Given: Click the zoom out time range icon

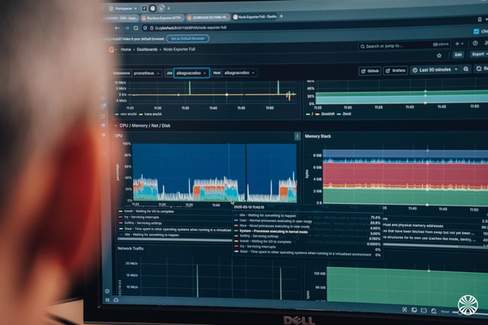Looking at the screenshot, I should coord(467,70).
